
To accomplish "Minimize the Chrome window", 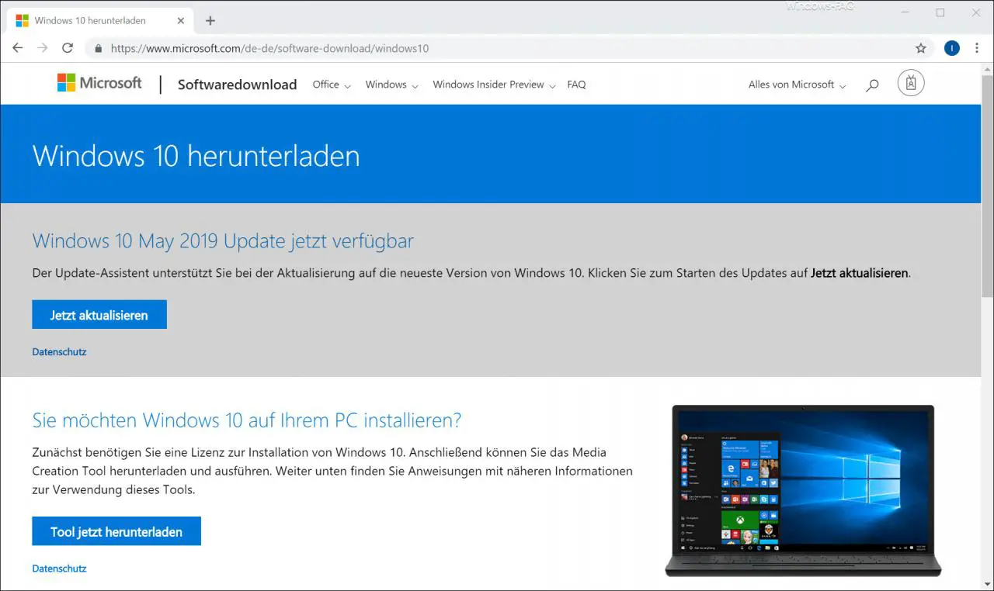I will click(x=905, y=12).
